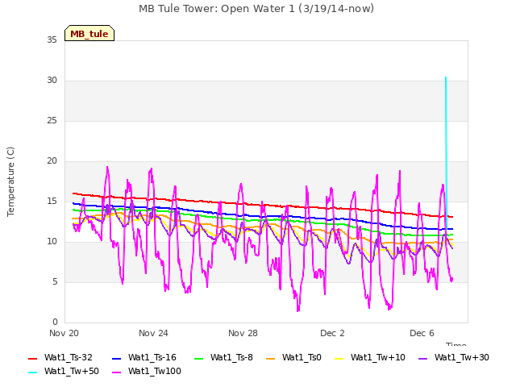The width and height of the screenshot is (516, 387).
Task: Click the Wat1_Tw+50 legend label
Action: (x=72, y=371)
